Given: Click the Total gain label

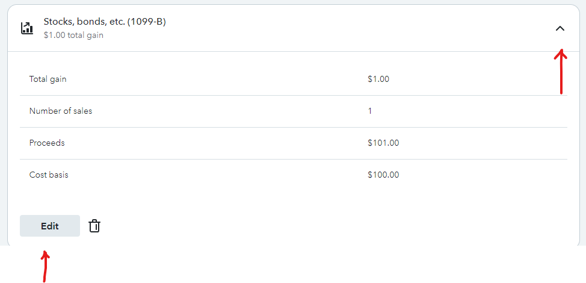Looking at the screenshot, I should [48, 79].
